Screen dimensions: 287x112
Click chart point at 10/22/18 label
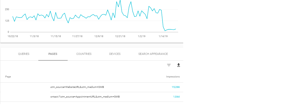(x=13, y=36)
